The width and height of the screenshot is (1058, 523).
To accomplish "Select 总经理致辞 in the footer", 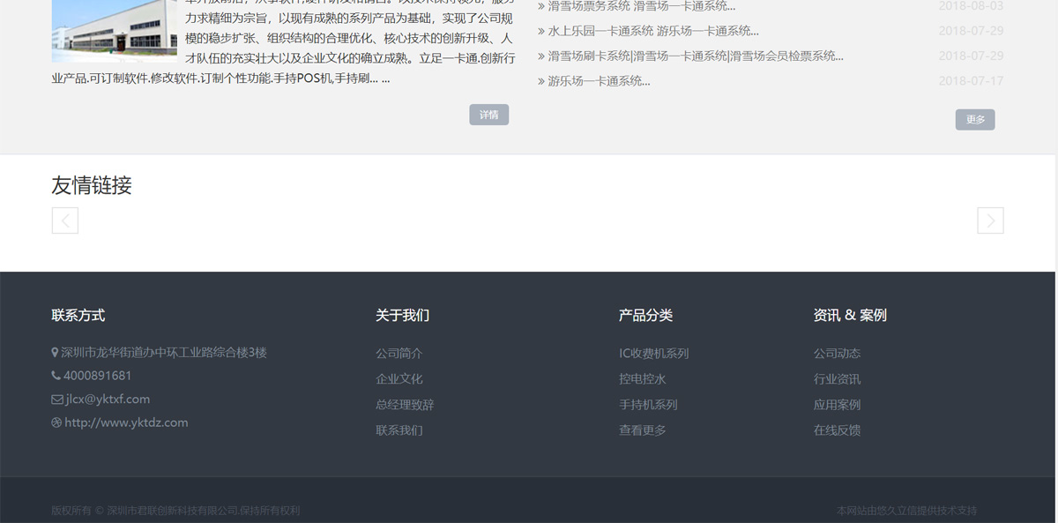I will pyautogui.click(x=405, y=405).
